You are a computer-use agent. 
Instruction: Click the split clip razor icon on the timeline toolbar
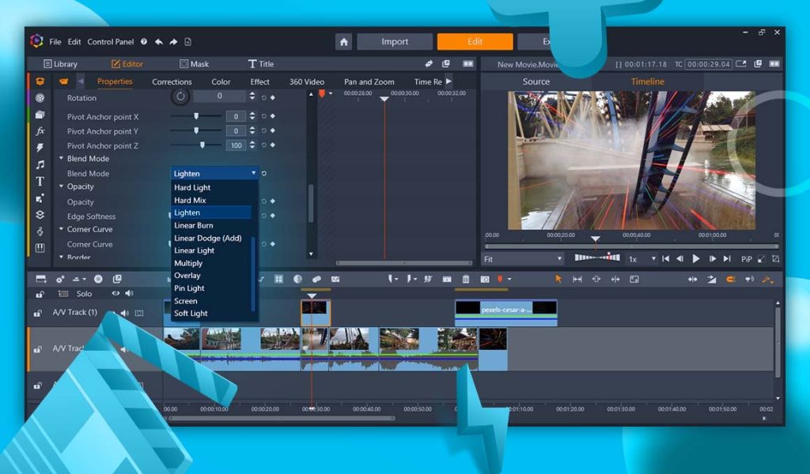tap(428, 279)
